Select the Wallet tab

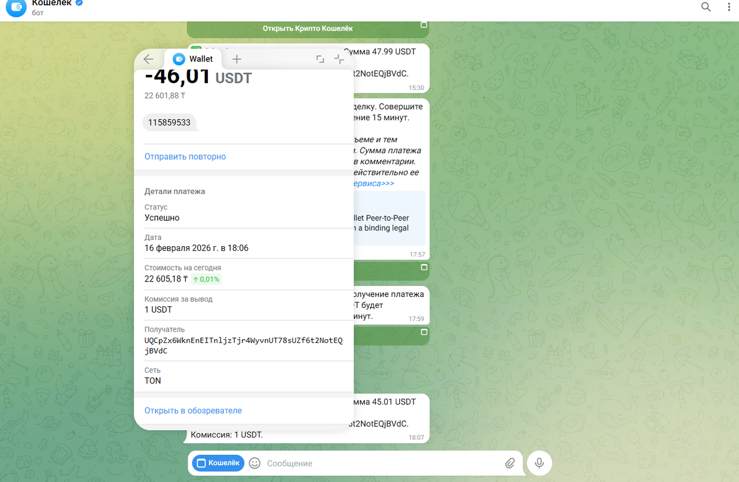pos(193,59)
